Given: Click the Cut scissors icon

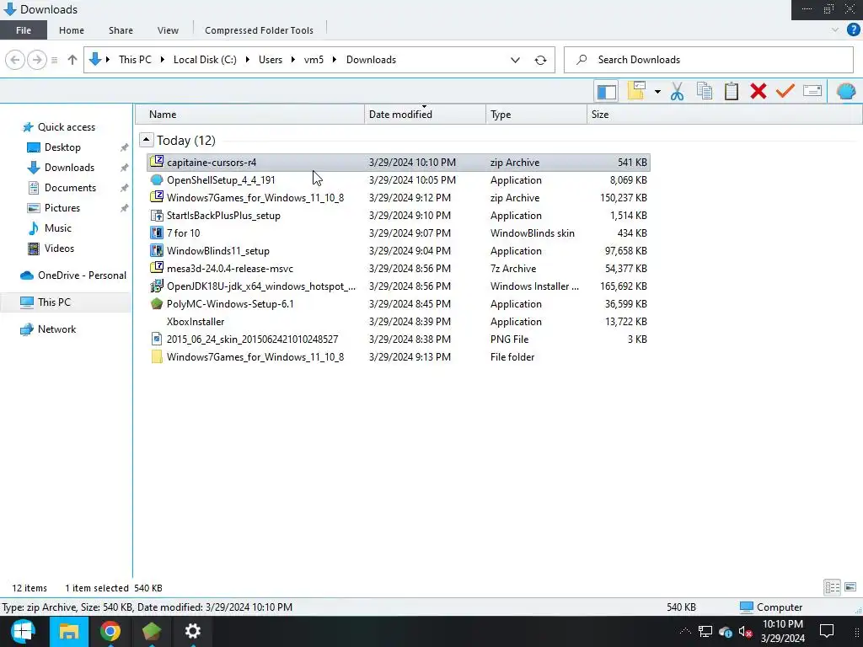Looking at the screenshot, I should click(677, 91).
